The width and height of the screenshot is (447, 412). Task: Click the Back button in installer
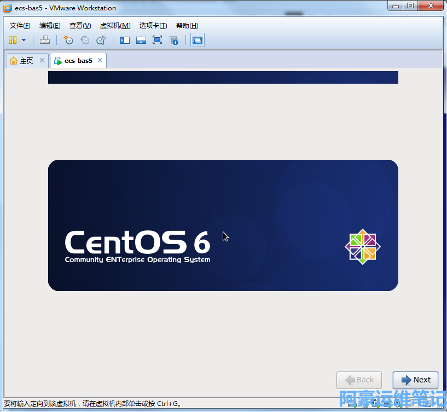(x=359, y=380)
